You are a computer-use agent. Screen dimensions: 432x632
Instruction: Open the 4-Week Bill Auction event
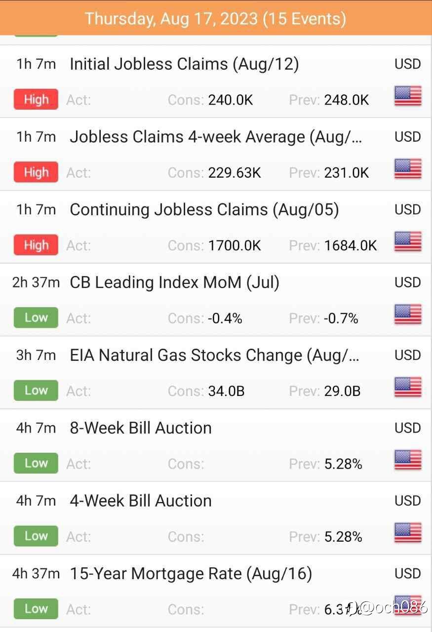[x=216, y=518]
